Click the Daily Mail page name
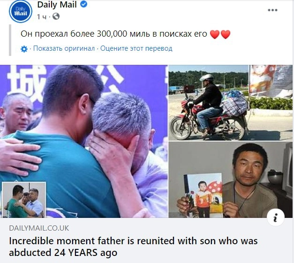294x263 pixels. coord(57,5)
